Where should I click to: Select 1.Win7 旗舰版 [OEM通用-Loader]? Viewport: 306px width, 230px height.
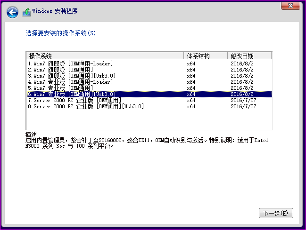point(149,63)
